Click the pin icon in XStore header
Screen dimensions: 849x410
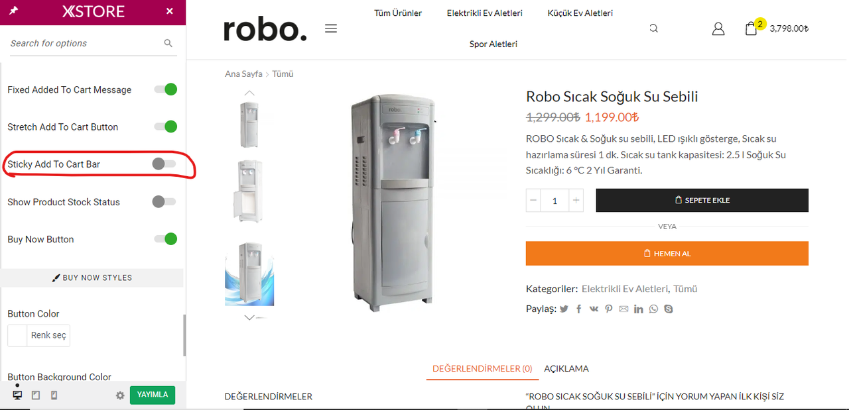coord(15,11)
